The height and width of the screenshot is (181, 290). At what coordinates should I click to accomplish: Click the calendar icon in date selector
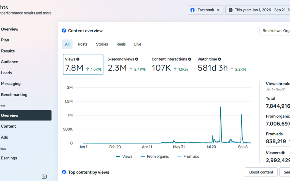point(230,10)
